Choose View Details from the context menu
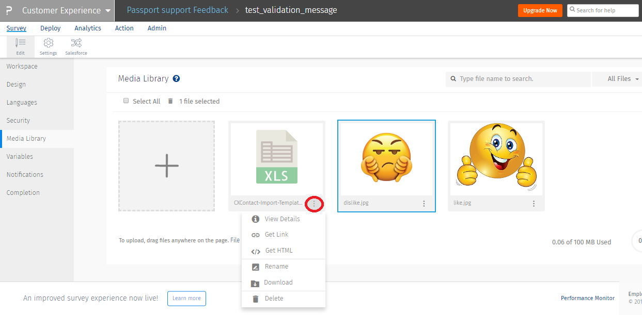Viewport: 642px width, 315px height. coord(284,219)
